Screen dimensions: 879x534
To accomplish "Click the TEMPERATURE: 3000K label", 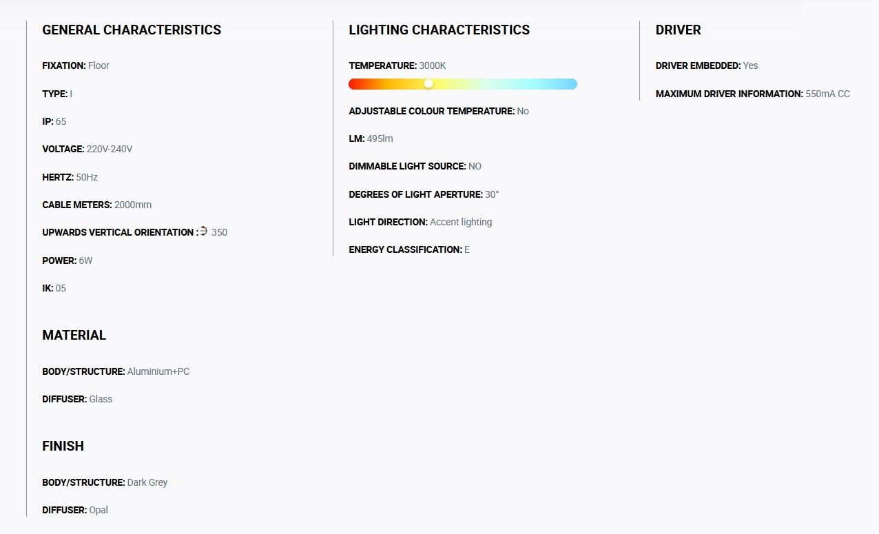I will [397, 65].
